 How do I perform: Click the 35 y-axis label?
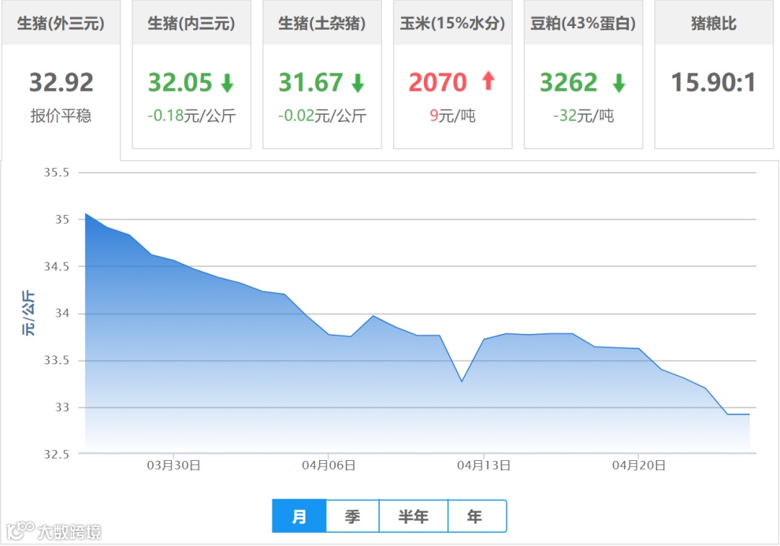[x=61, y=219]
